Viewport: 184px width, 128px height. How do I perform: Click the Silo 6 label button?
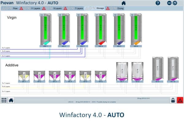tap(136, 46)
